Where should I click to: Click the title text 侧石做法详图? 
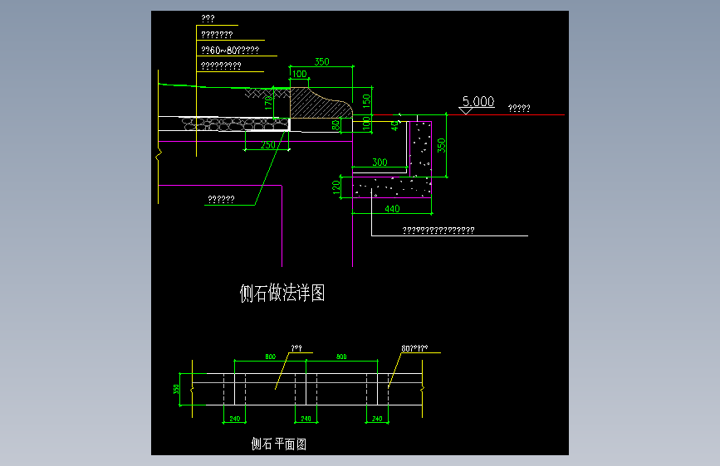tap(282, 293)
